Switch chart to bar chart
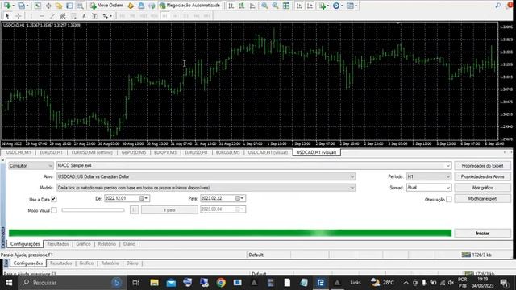516x290 pixels. 231,6
